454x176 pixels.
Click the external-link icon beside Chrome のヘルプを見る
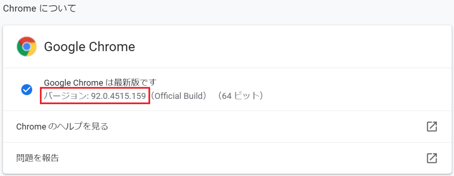pyautogui.click(x=432, y=127)
